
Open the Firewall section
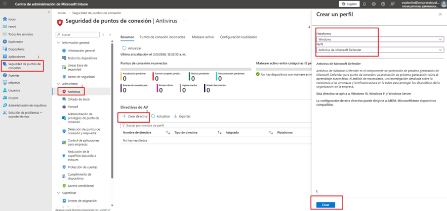pos(72,107)
